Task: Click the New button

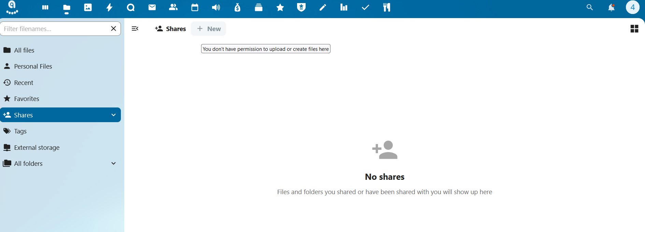Action: [x=209, y=29]
